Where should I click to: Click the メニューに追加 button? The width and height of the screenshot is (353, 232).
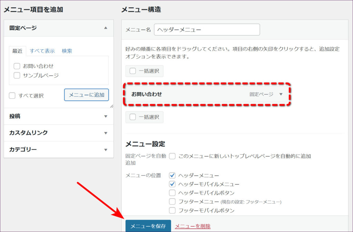click(87, 95)
